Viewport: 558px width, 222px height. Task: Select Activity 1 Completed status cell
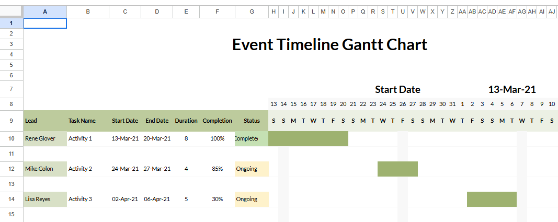(x=252, y=139)
